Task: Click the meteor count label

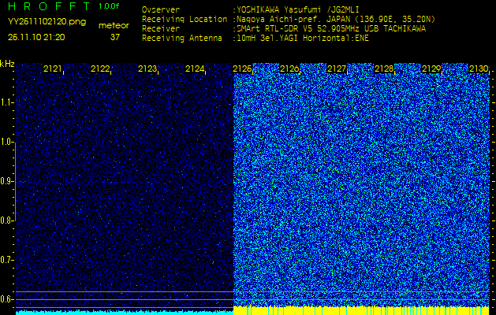Action: click(114, 25)
